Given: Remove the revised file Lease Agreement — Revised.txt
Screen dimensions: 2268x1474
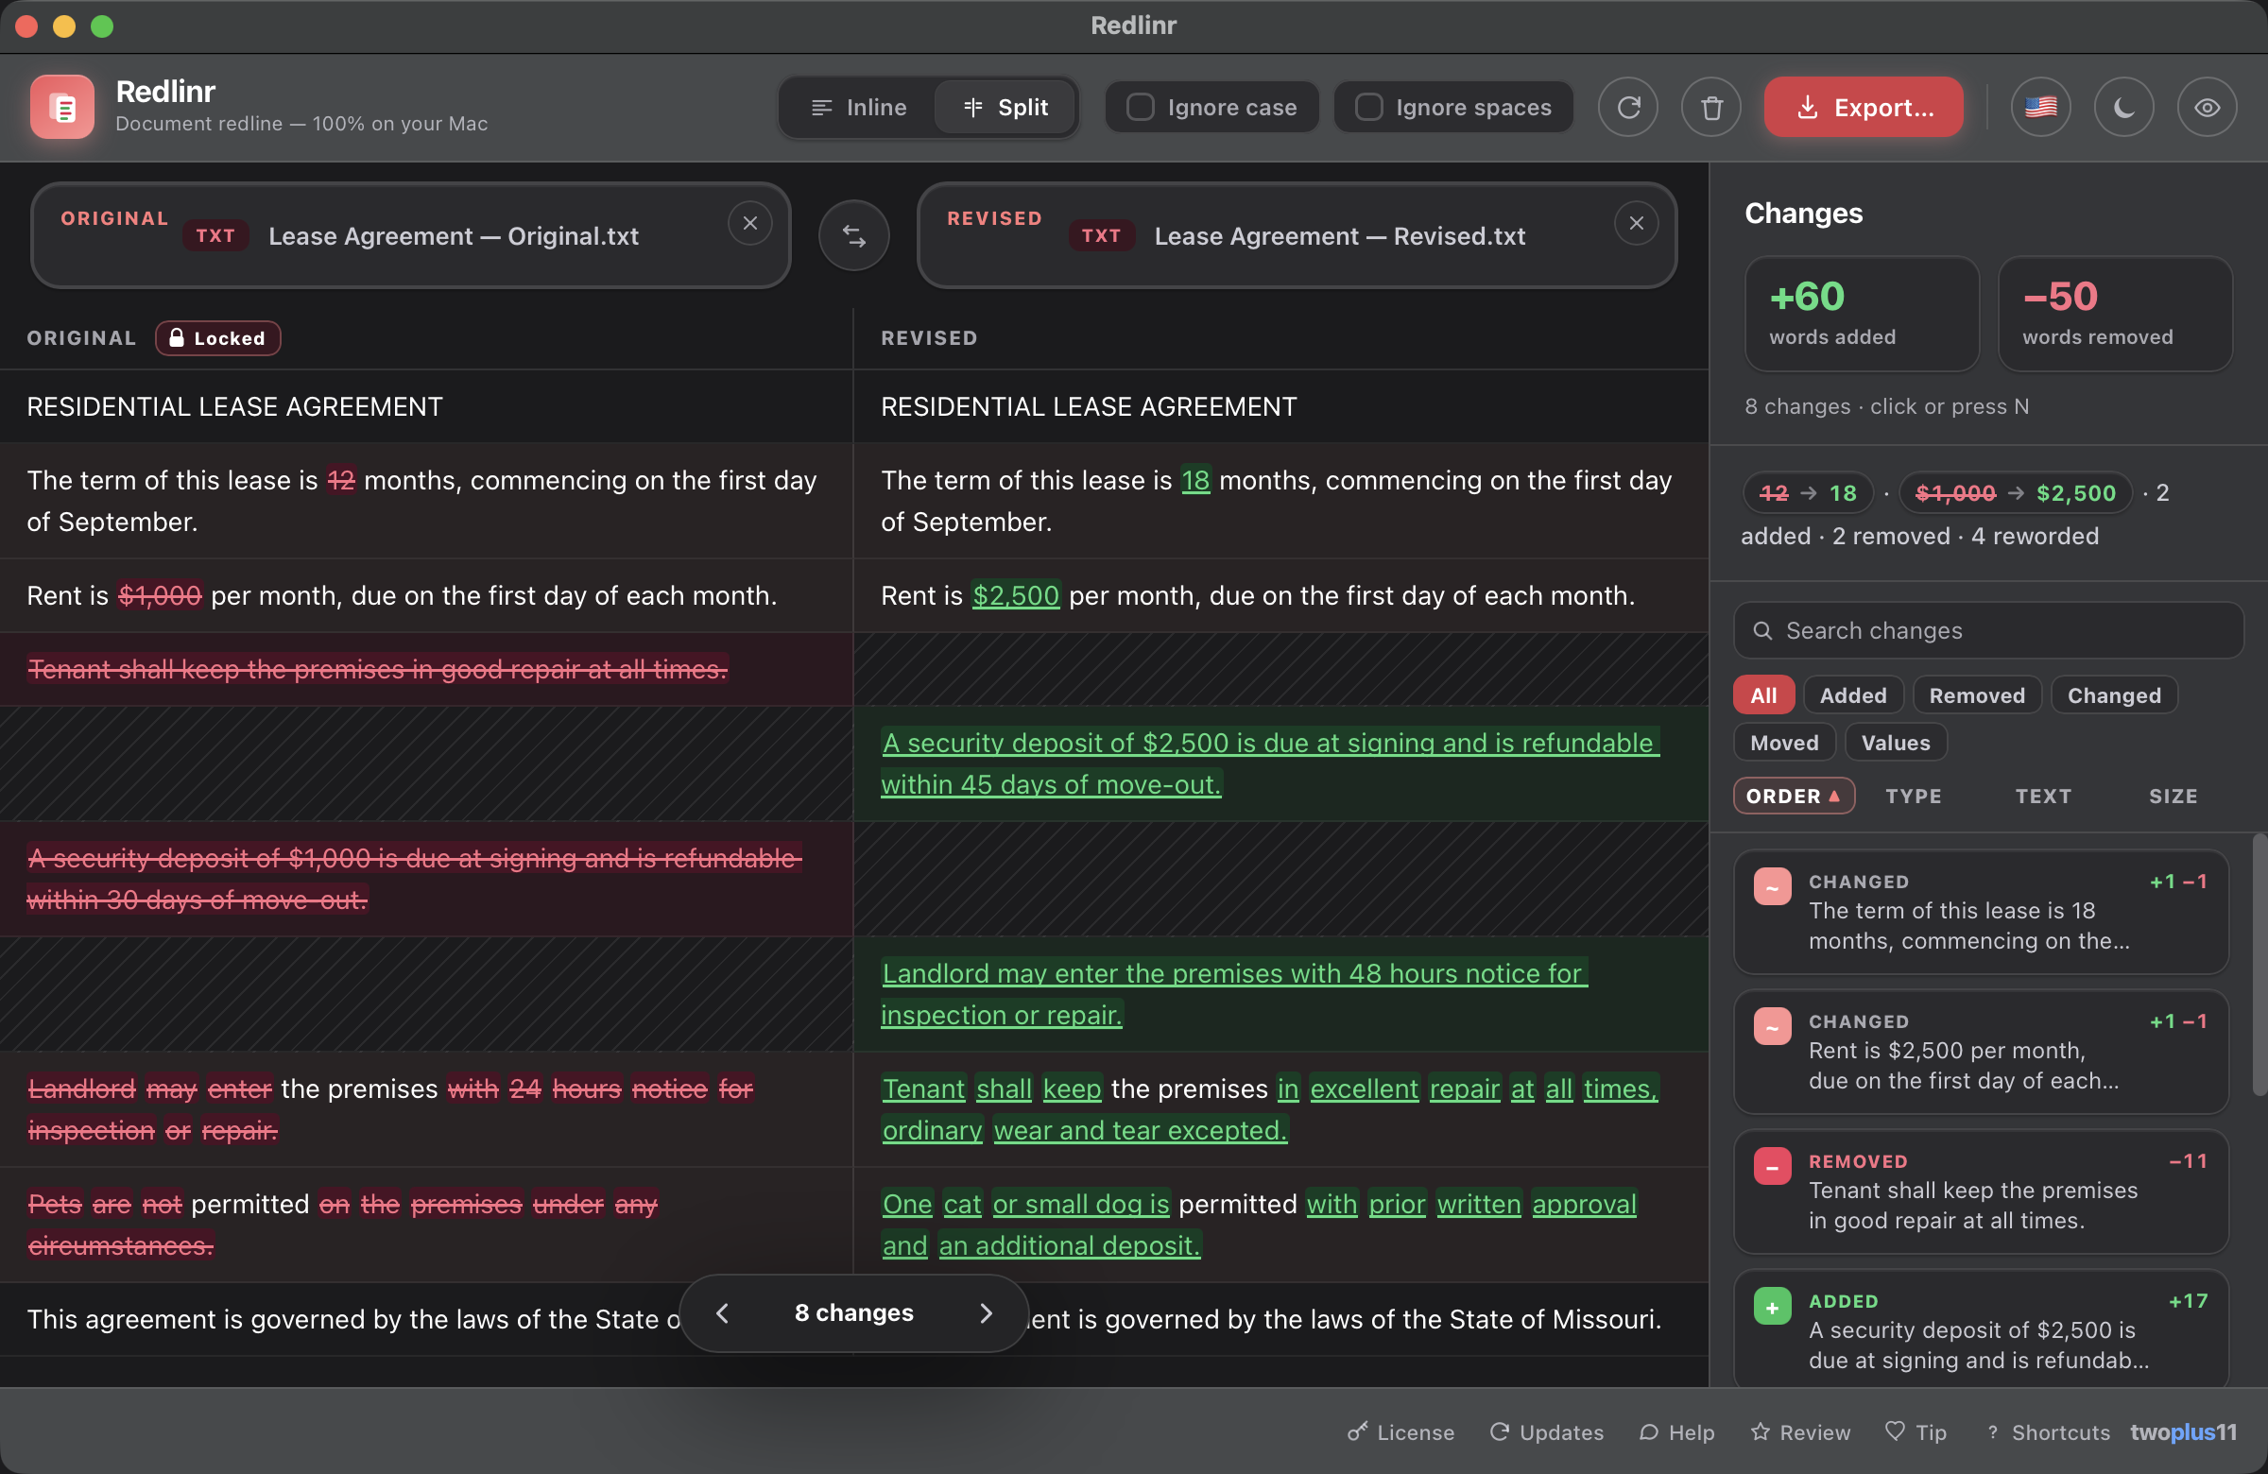Looking at the screenshot, I should (1636, 223).
